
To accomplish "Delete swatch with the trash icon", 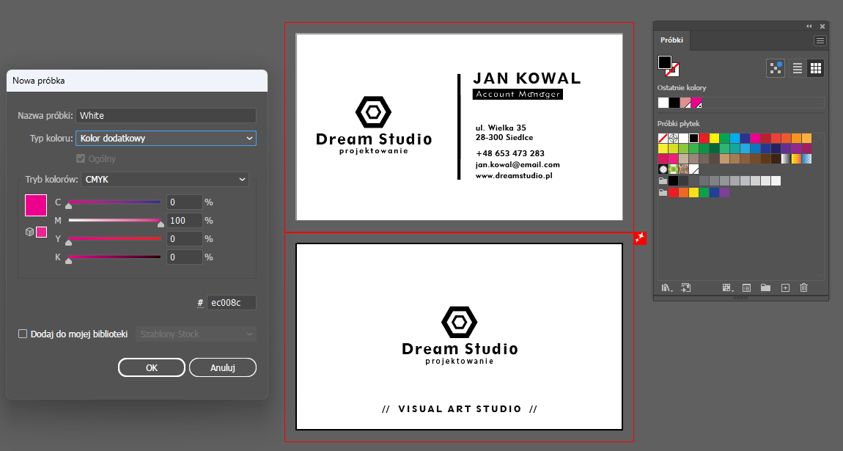I will click(803, 288).
